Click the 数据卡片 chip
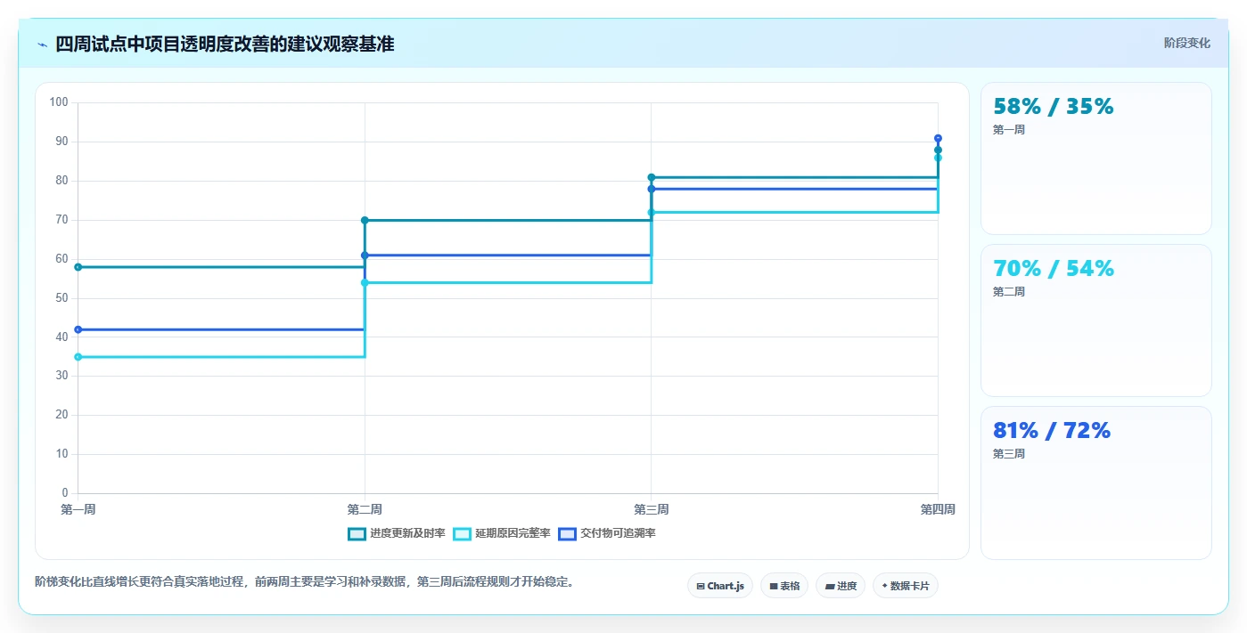 [x=906, y=586]
